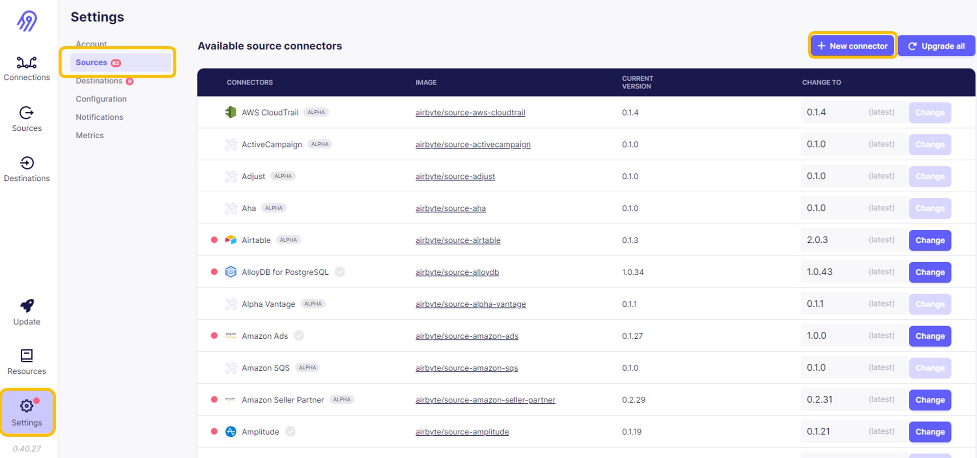This screenshot has height=458, width=977.
Task: Click the Amplitude connector icon
Action: (x=231, y=431)
